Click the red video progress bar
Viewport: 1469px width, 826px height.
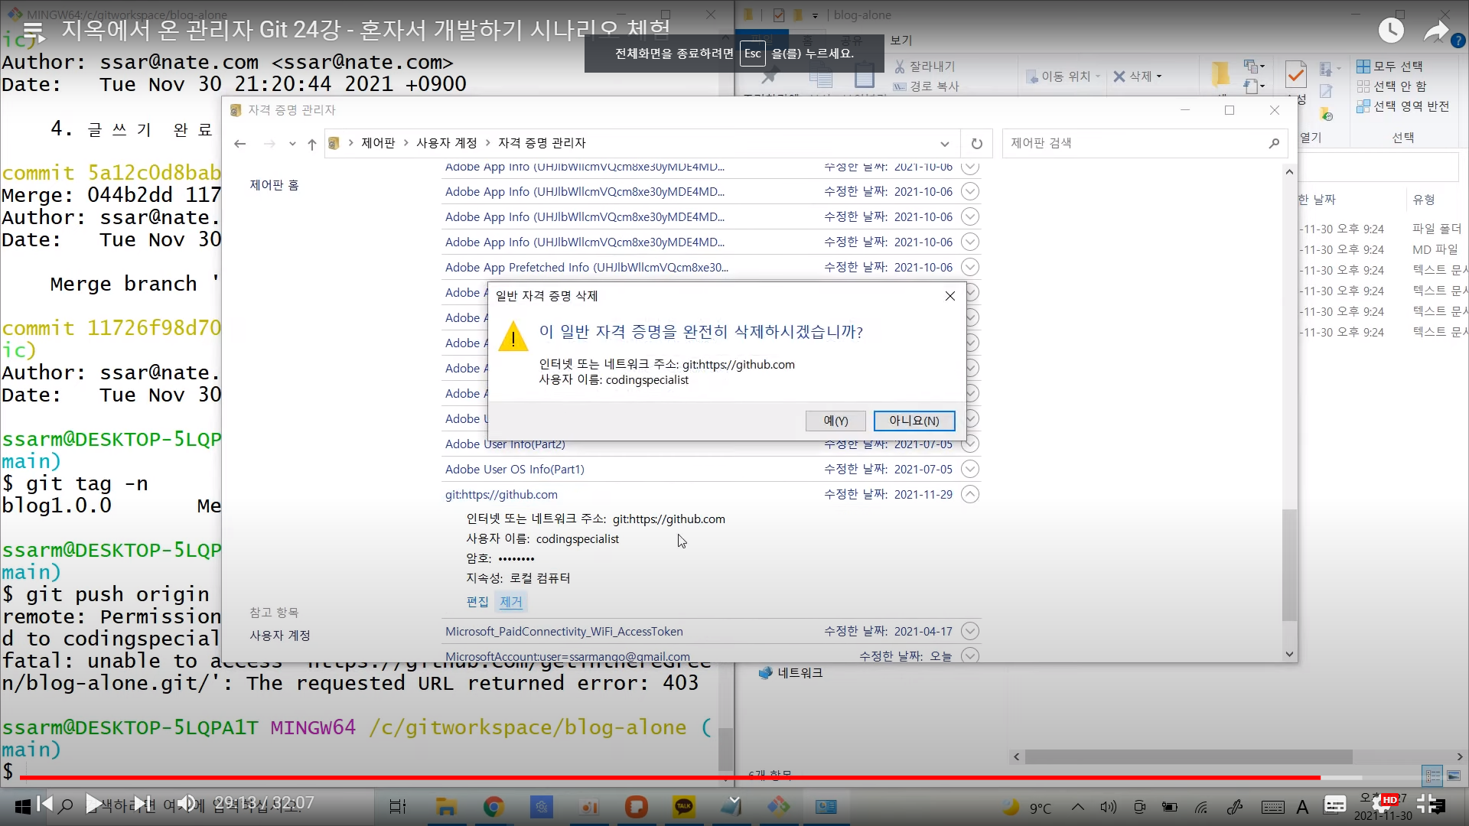point(669,777)
